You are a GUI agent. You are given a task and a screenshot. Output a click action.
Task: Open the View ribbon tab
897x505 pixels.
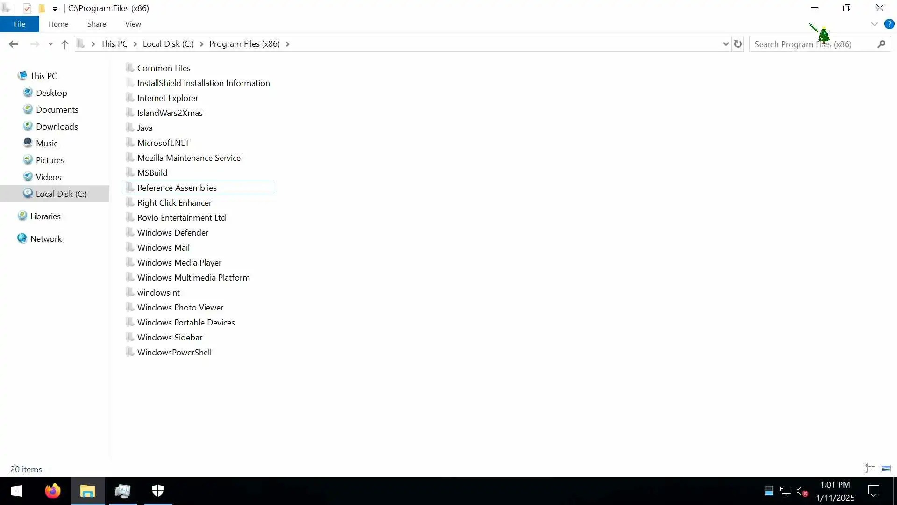(x=133, y=24)
